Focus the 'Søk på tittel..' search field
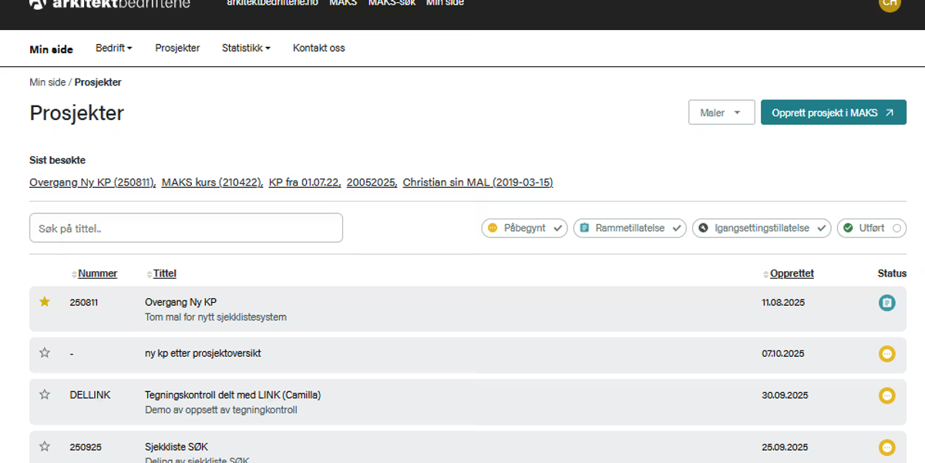The image size is (925, 463). [x=186, y=228]
